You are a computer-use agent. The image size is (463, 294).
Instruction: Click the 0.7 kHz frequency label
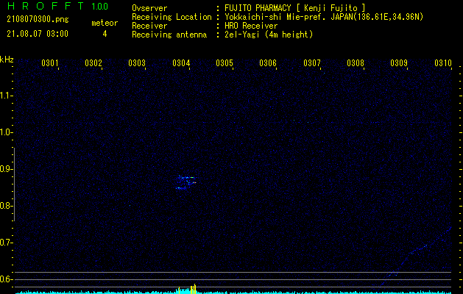pos(7,243)
